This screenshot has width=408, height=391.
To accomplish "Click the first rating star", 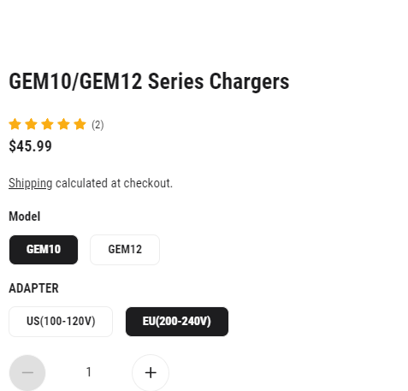I will click(x=15, y=125).
